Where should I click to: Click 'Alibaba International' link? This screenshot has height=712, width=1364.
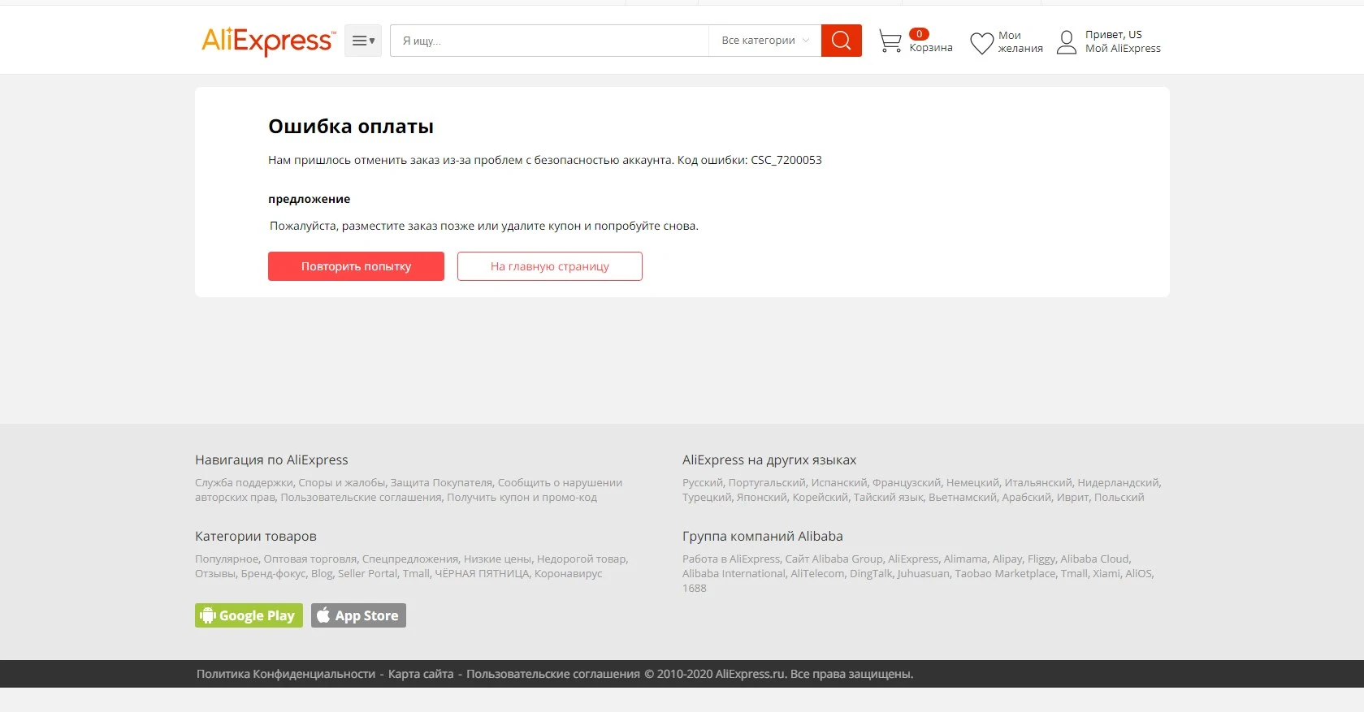tap(734, 574)
